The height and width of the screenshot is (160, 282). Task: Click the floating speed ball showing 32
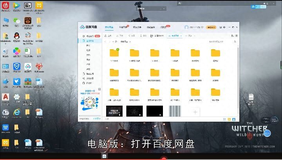click(275, 120)
